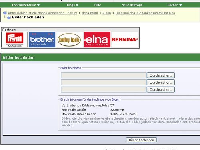The image size is (200, 150).
Task: Select the Verbleibende Bildspeicherplätze 57 text
Action: coord(88,105)
